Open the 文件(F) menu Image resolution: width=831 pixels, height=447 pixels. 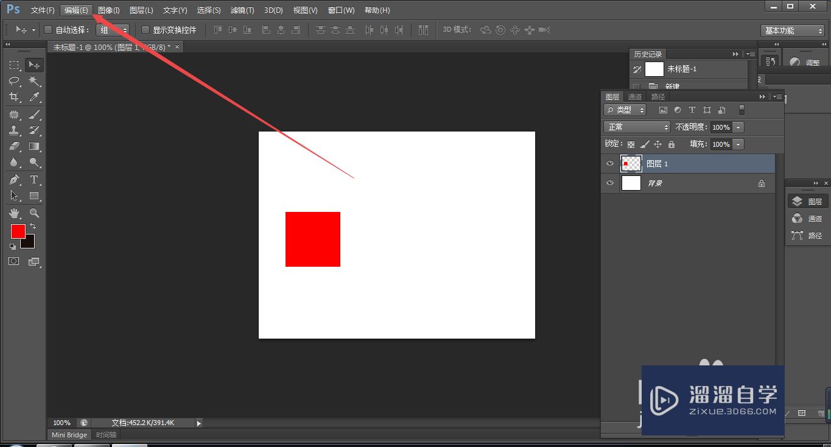(43, 10)
